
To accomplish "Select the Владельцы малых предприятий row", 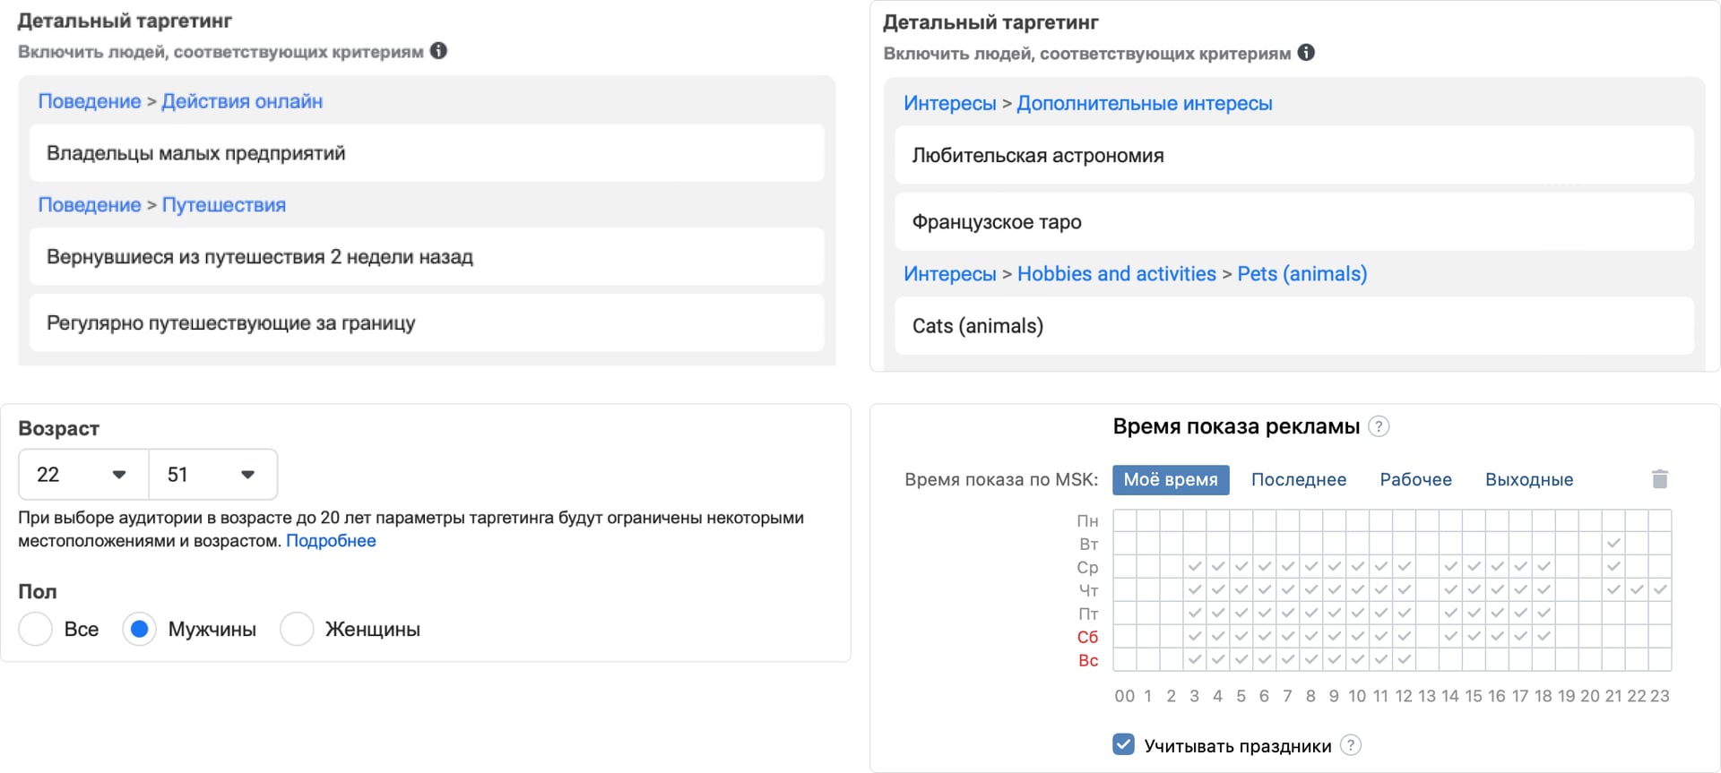I will tap(427, 153).
